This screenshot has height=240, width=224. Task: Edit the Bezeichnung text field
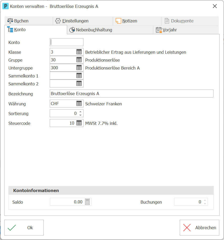point(132,94)
